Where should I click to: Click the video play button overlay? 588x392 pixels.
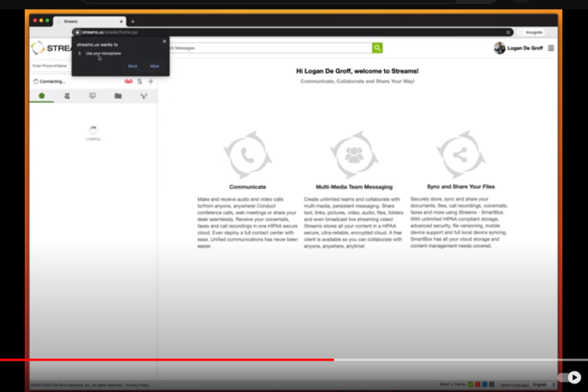tap(574, 377)
